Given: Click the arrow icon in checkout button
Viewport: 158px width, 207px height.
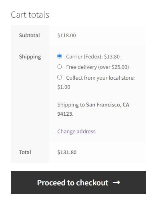Looking at the screenshot, I should pyautogui.click(x=116, y=182).
